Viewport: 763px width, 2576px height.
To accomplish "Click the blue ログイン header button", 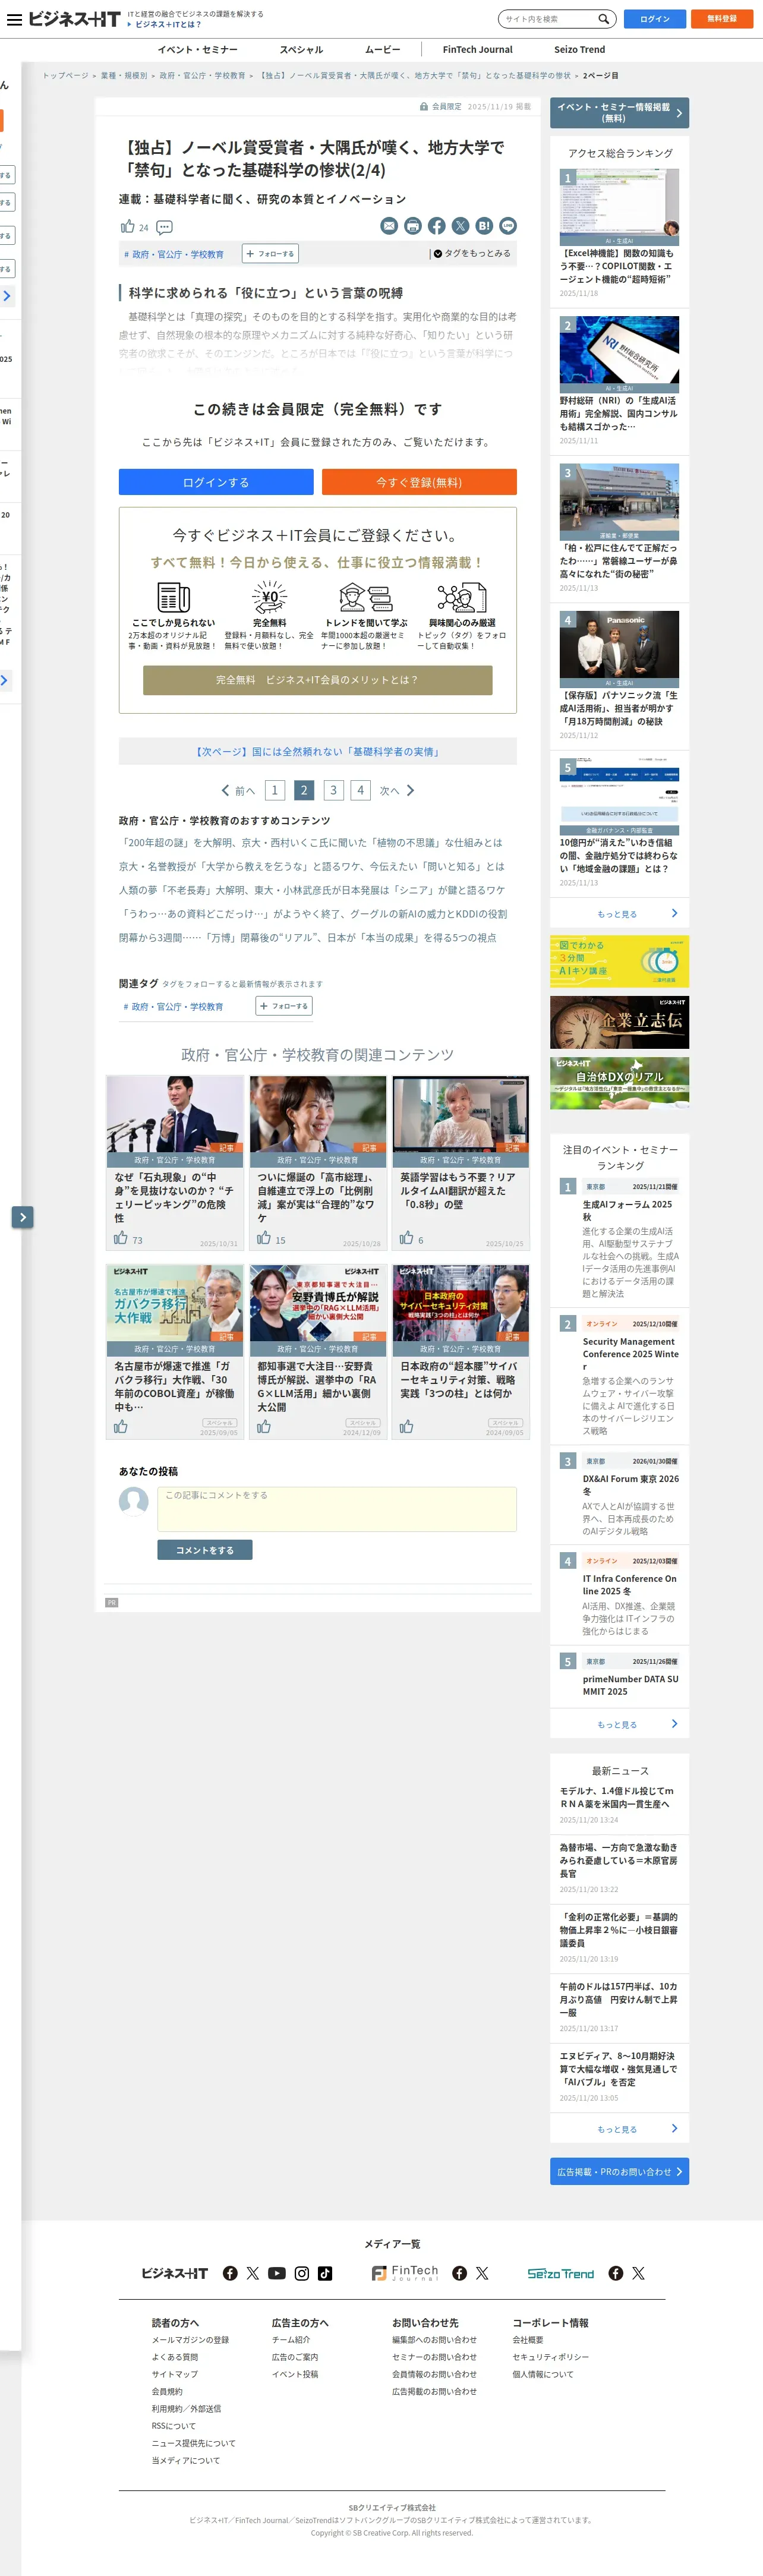I will coord(655,19).
